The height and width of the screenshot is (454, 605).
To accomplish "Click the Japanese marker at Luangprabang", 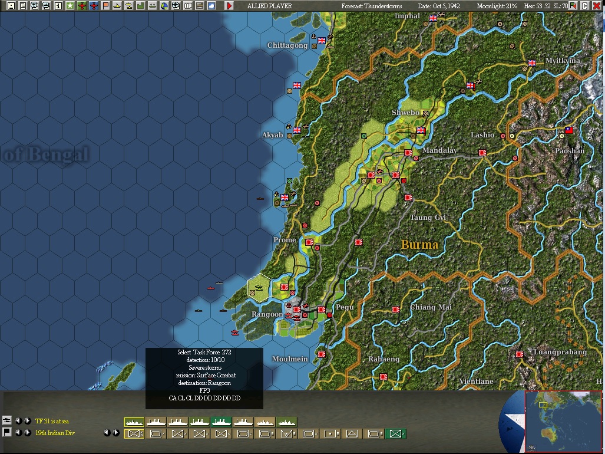I will 520,354.
